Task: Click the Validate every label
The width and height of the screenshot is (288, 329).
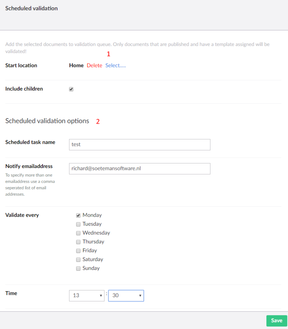Action: point(22,215)
